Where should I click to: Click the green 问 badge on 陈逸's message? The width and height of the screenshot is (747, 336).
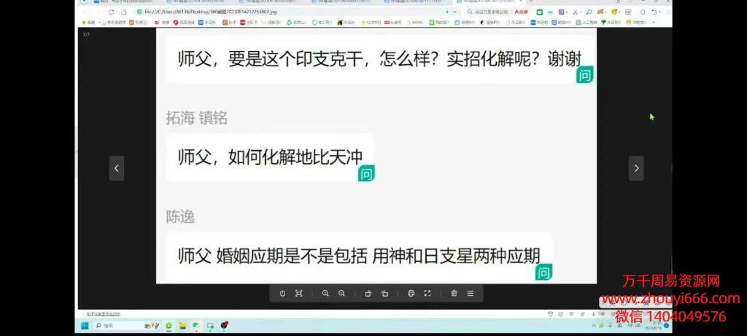[543, 273]
